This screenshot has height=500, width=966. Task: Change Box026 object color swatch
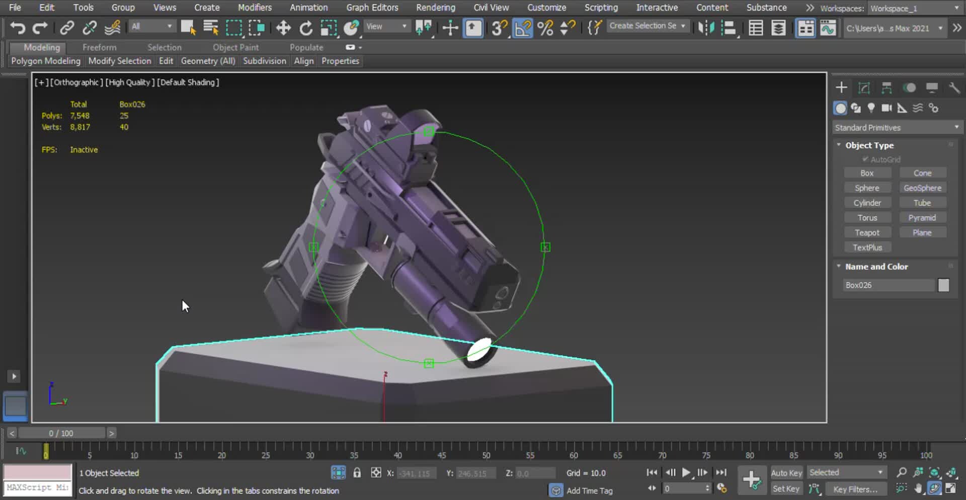click(x=943, y=285)
